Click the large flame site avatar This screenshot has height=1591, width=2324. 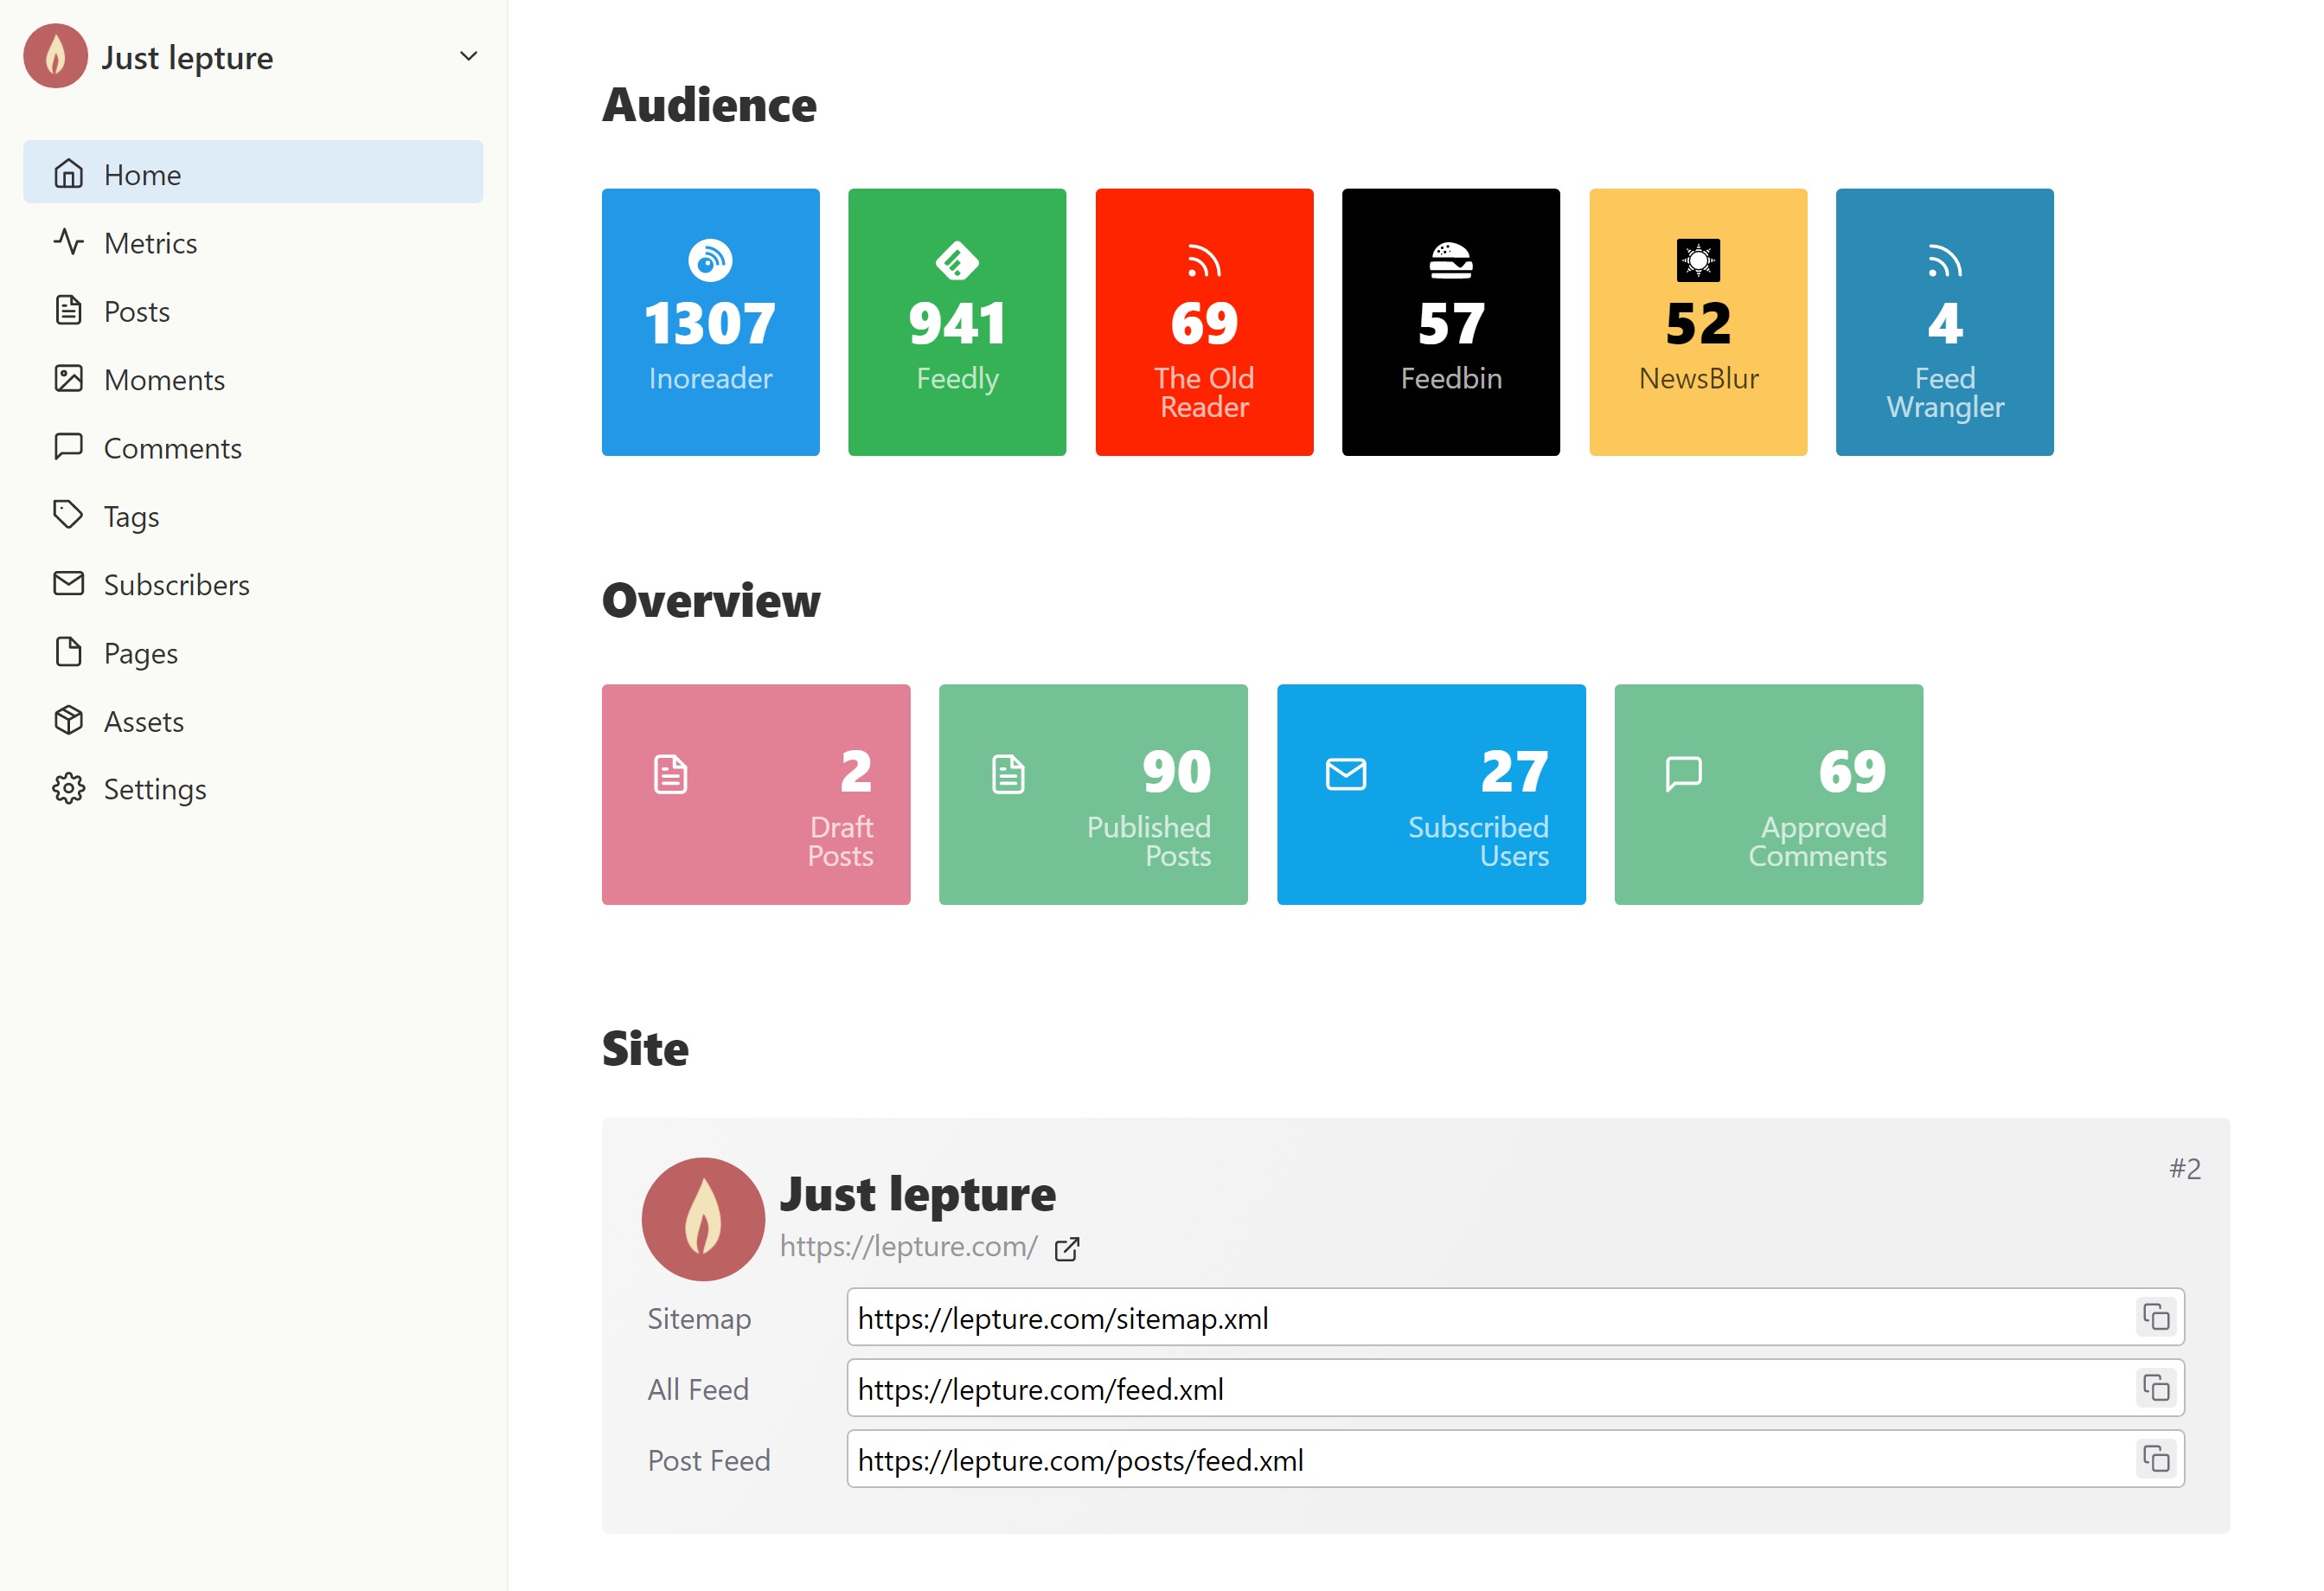click(x=703, y=1219)
